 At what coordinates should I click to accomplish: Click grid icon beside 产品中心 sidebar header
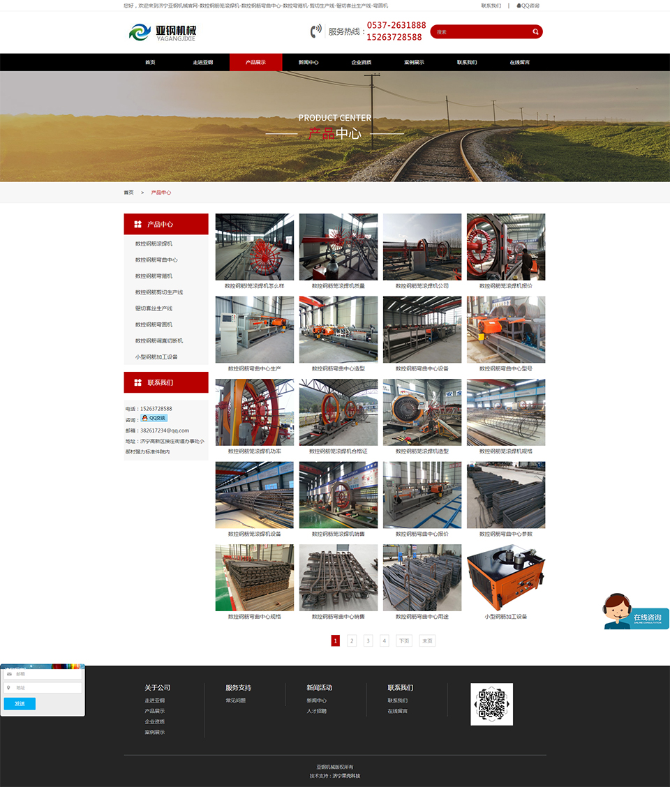138,225
